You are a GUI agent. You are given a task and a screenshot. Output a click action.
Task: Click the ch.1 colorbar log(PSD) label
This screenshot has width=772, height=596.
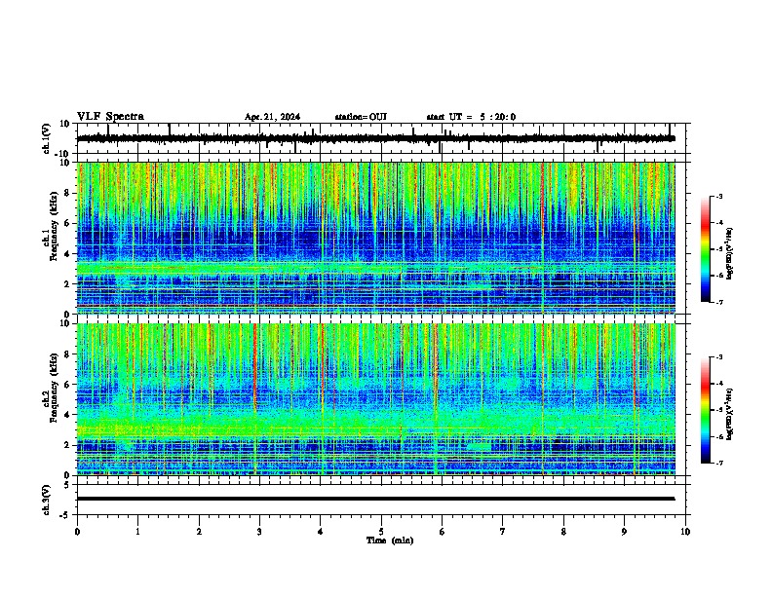tap(729, 254)
